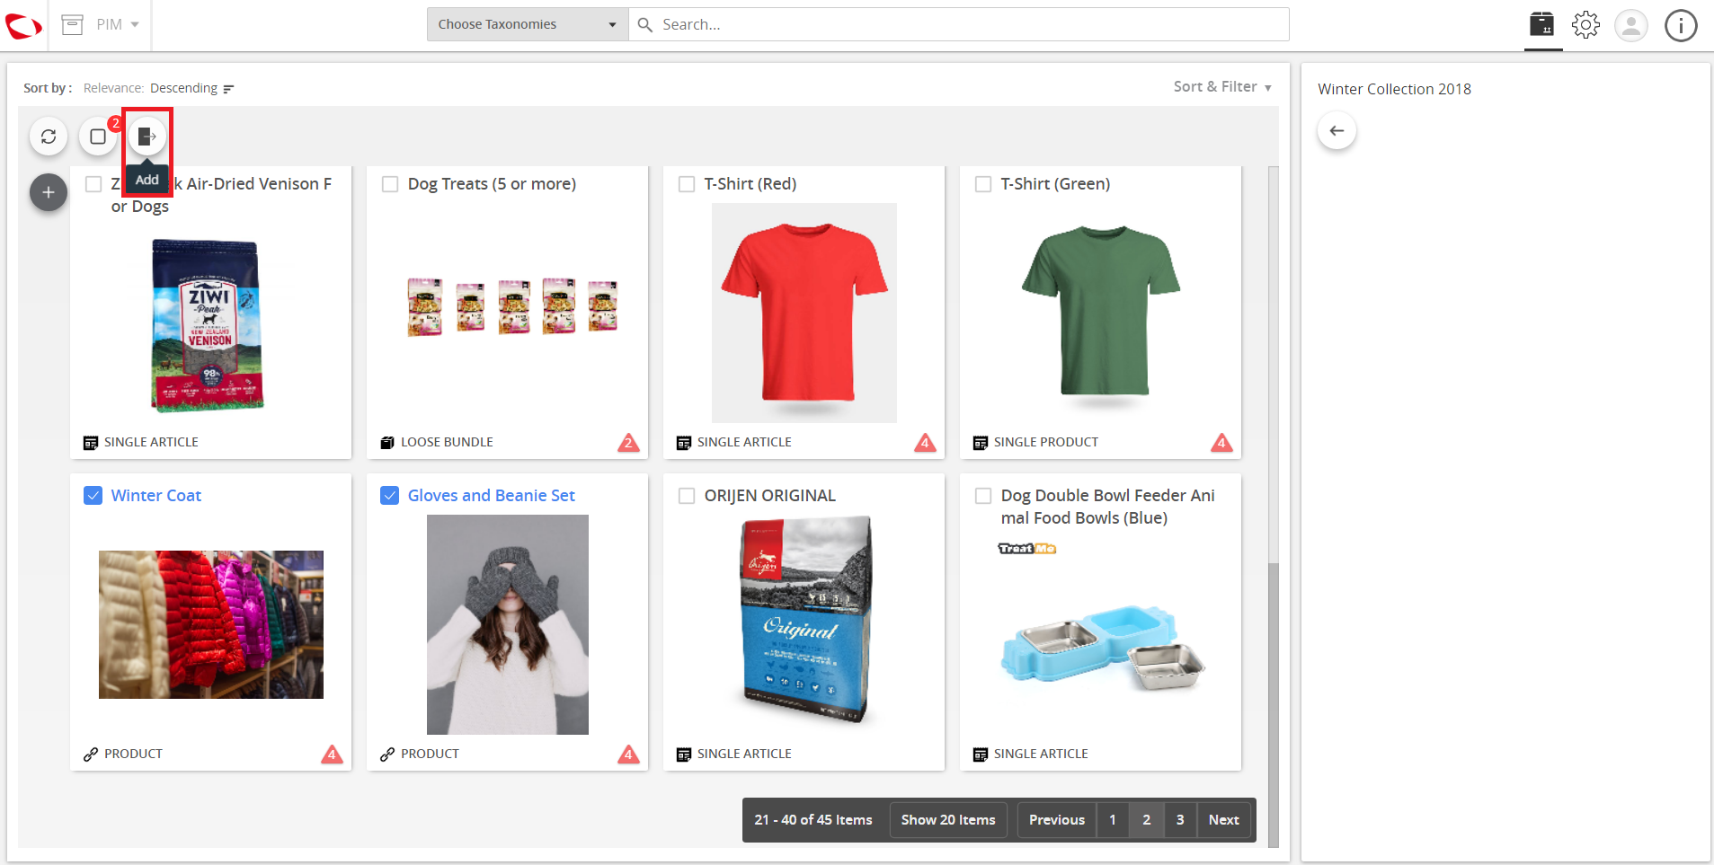Click the refresh list icon
Screen dimensions: 1714x865
click(x=49, y=137)
